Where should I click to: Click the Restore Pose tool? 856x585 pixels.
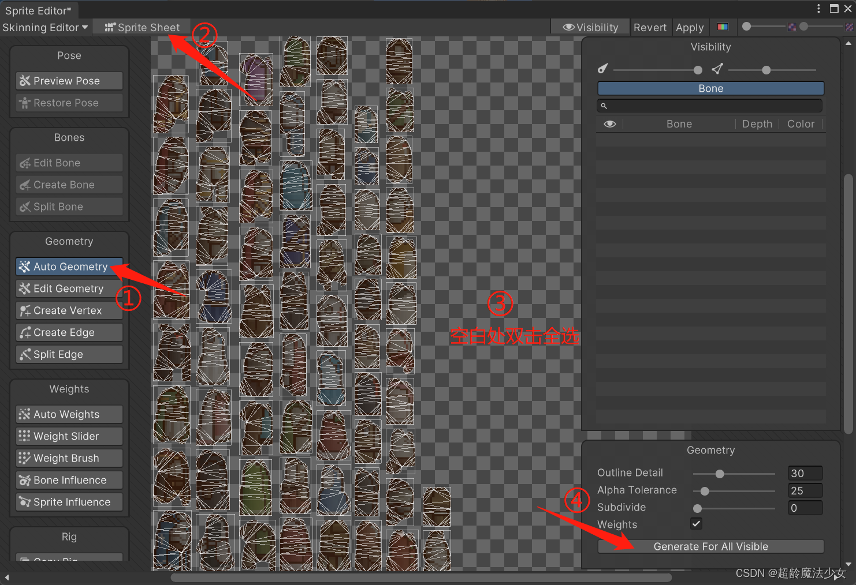coord(69,103)
